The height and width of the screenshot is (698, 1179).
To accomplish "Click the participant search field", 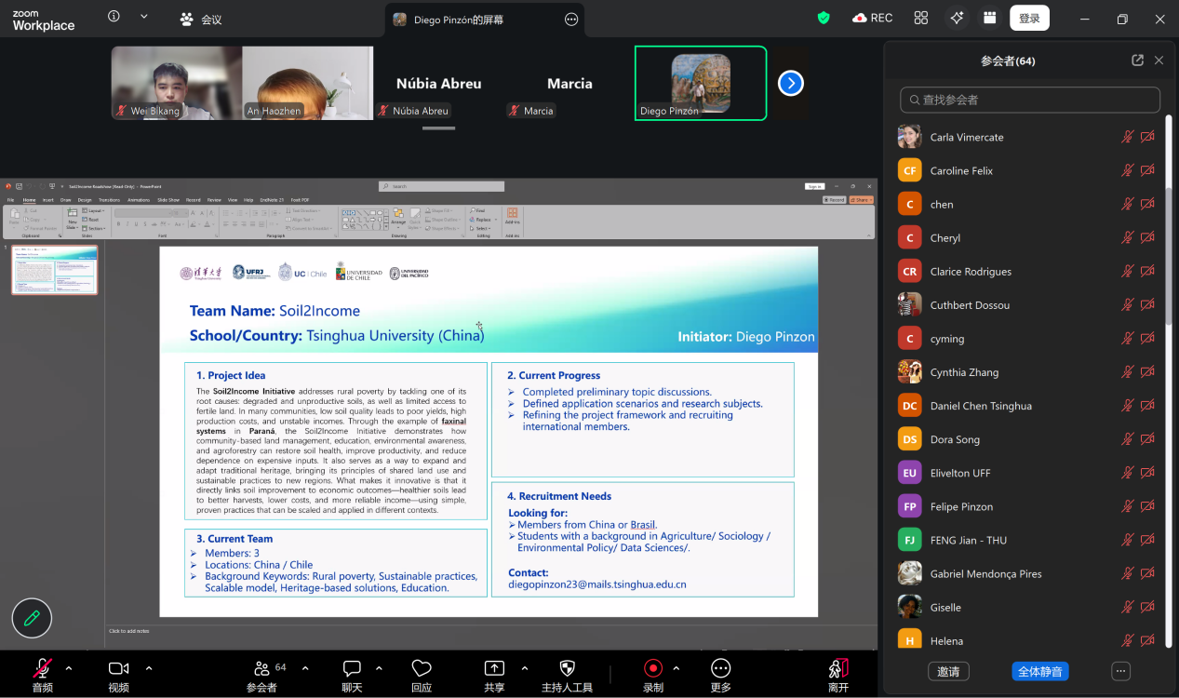I will click(1030, 100).
